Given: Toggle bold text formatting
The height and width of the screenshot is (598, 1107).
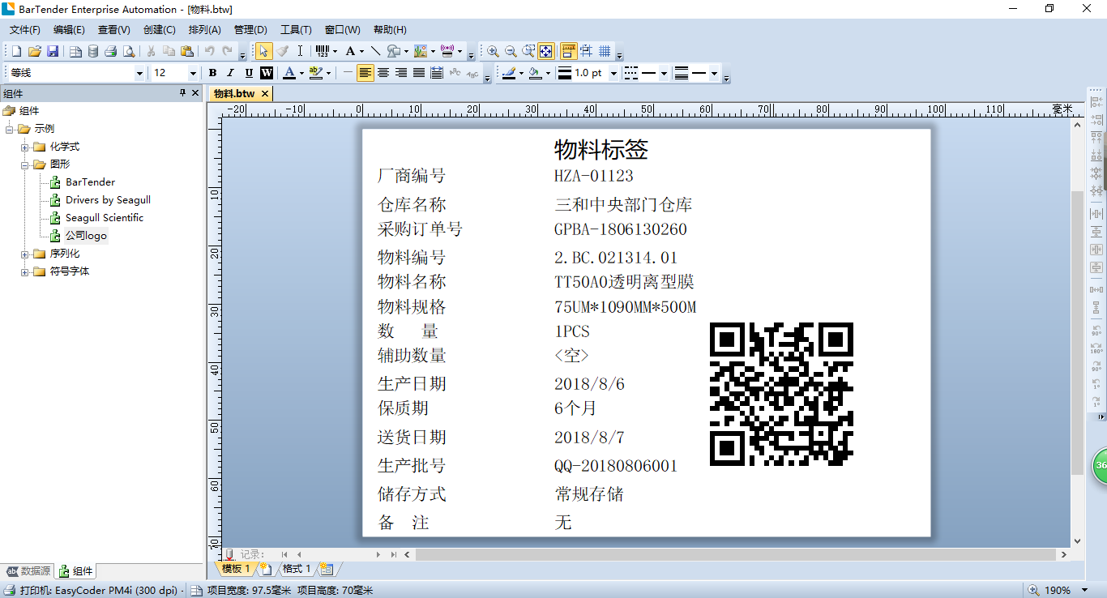Looking at the screenshot, I should (x=212, y=73).
